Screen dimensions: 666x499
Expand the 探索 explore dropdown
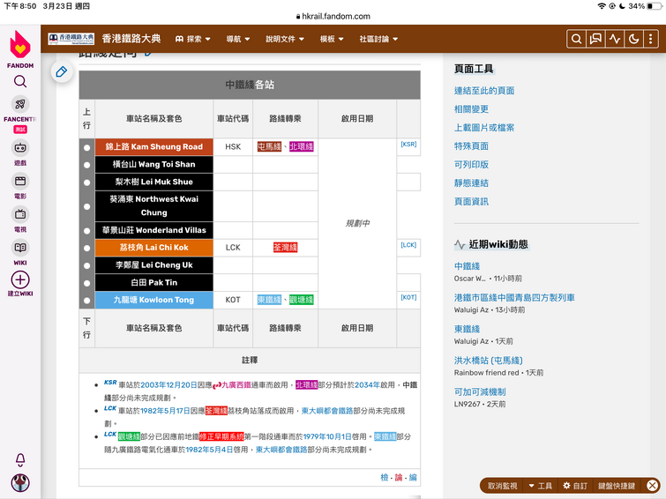[193, 39]
